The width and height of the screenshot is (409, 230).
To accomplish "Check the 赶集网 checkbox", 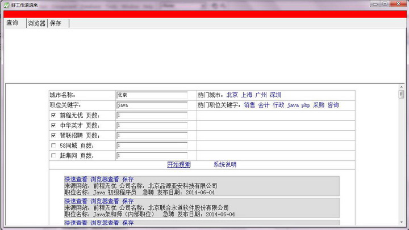I will coord(53,156).
